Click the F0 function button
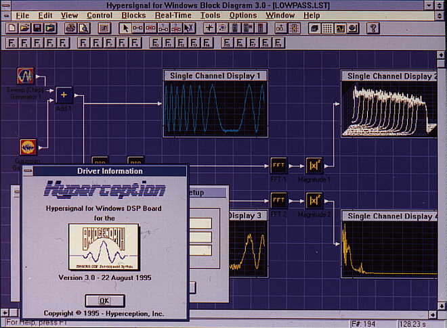The width and height of the screenshot is (447, 328). [x=12, y=43]
